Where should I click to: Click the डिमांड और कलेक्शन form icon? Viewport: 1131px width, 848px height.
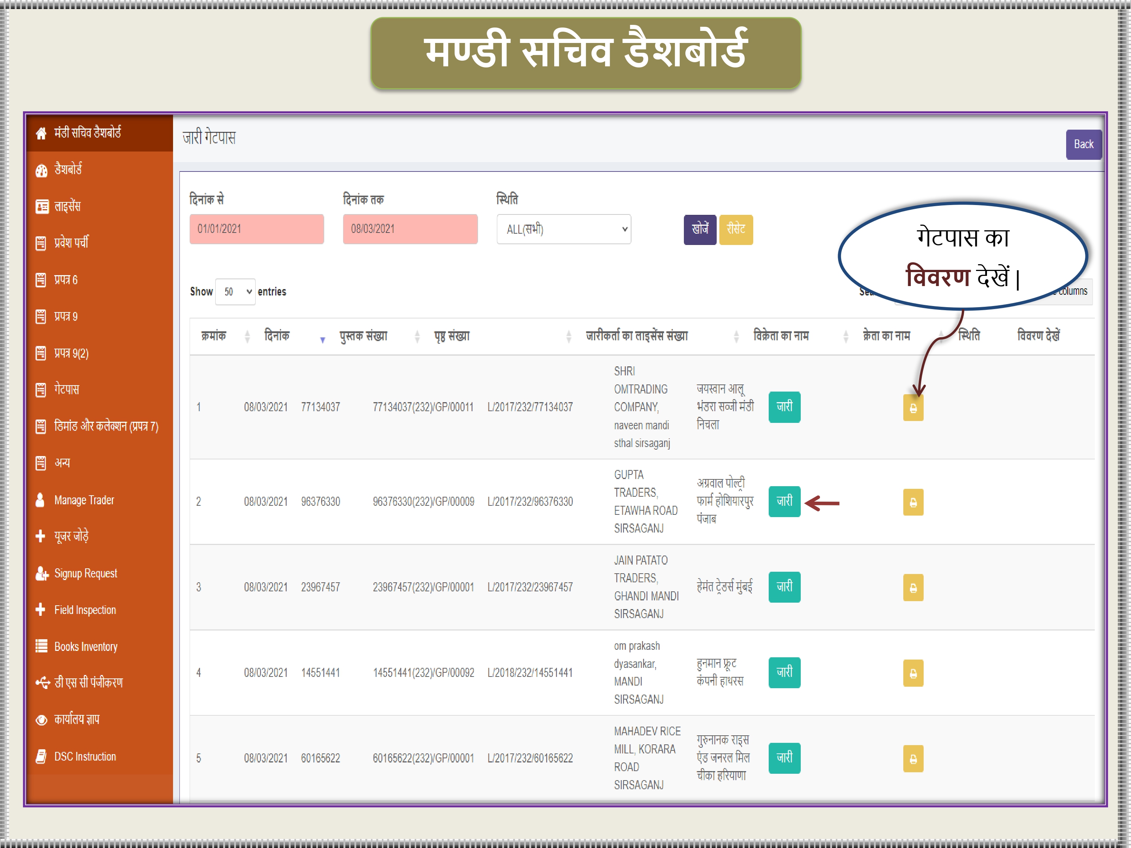tap(41, 426)
